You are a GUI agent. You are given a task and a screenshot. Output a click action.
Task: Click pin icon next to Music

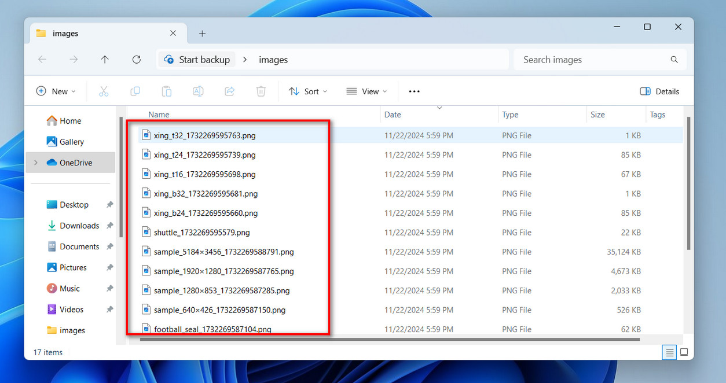click(x=109, y=288)
